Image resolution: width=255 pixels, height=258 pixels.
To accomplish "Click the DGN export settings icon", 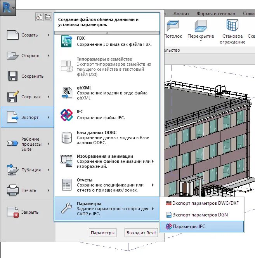I will pos(169,215).
